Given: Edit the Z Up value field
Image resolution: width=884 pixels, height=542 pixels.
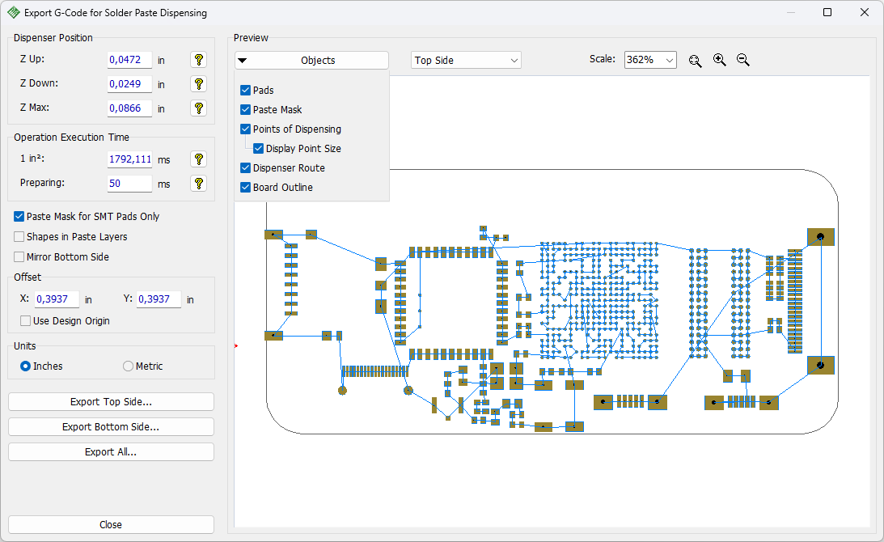Looking at the screenshot, I should coord(129,60).
